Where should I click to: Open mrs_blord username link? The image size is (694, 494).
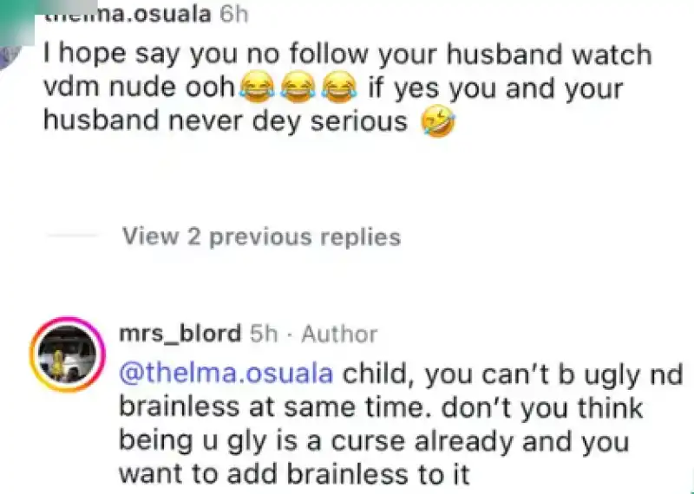coord(180,334)
